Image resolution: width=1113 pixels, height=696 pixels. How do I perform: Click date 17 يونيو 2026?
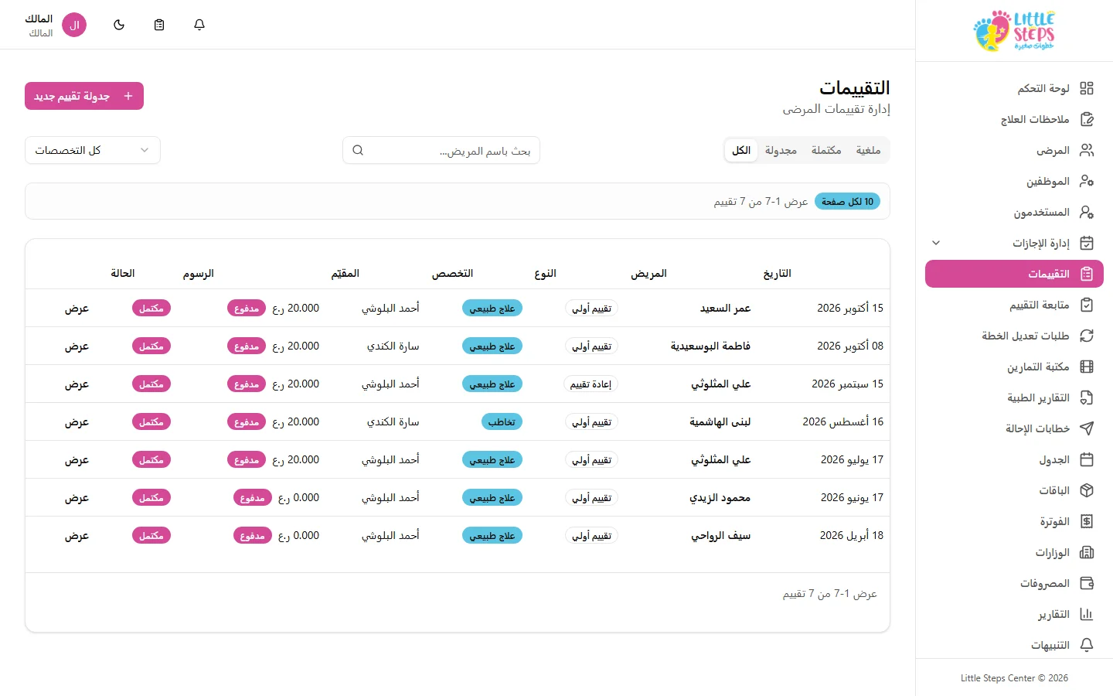click(x=852, y=498)
